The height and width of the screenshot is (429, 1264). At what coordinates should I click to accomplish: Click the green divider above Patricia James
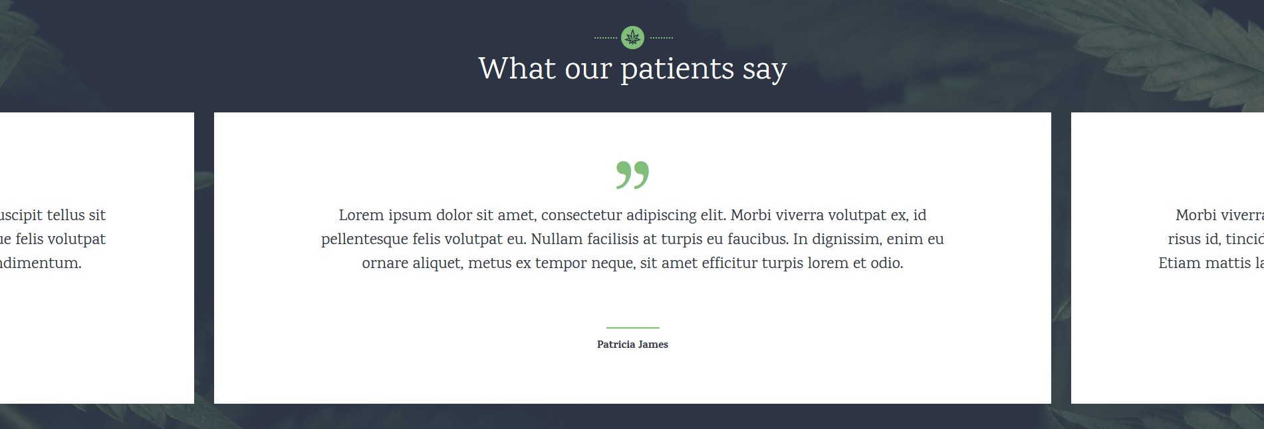pos(632,327)
